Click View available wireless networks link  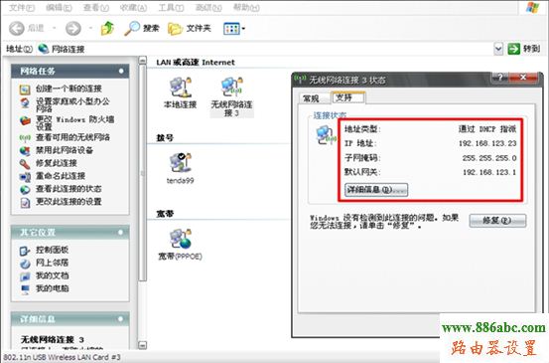tap(72, 137)
